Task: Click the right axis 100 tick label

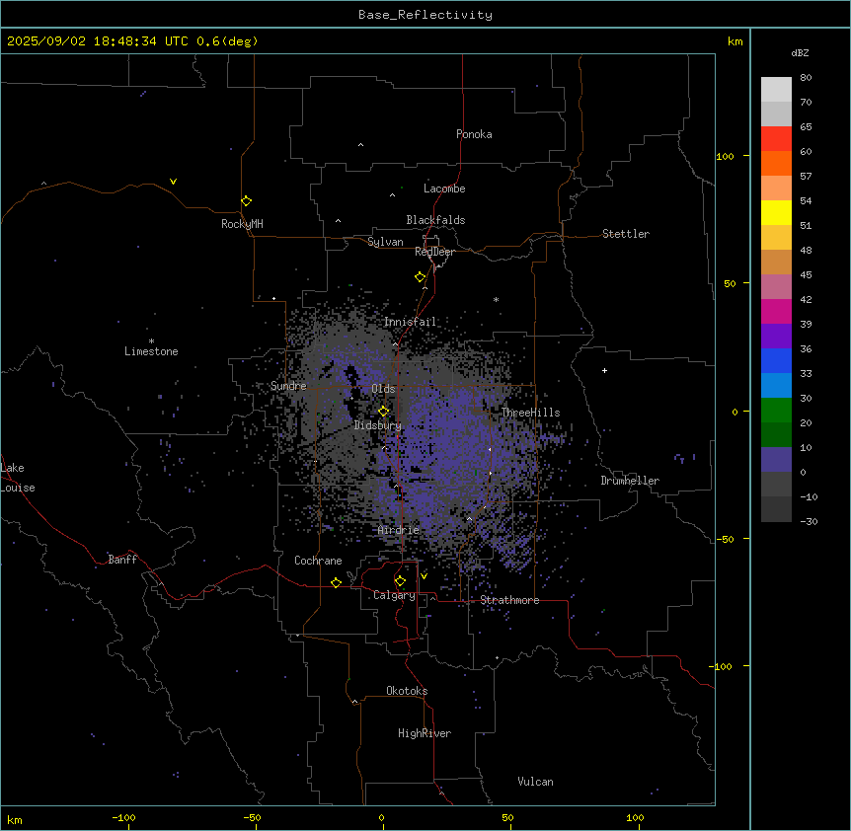Action: coord(725,156)
